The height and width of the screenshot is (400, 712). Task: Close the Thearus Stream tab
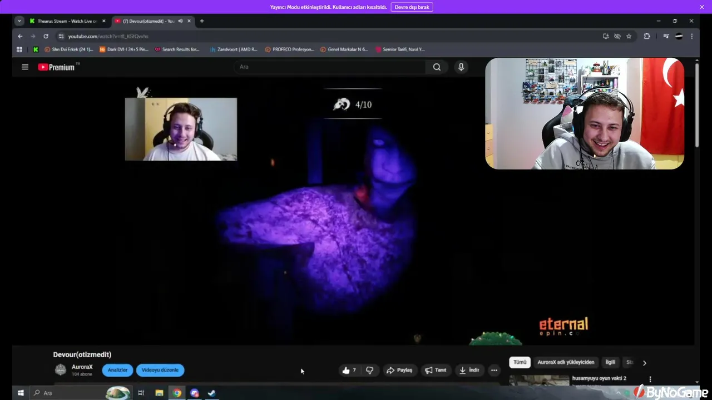[103, 21]
